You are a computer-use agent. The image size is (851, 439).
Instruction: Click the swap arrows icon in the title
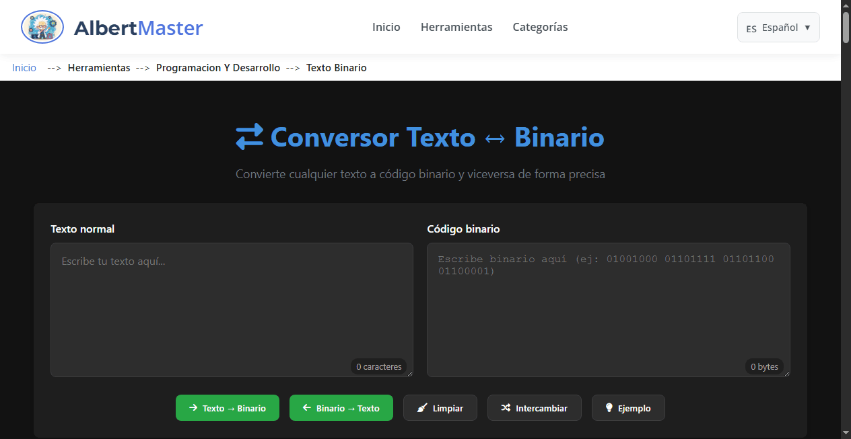pos(248,136)
